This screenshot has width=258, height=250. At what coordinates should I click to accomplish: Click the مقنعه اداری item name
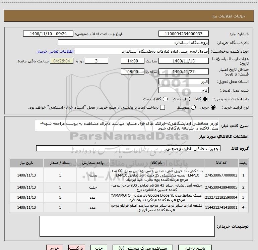coord(157,208)
